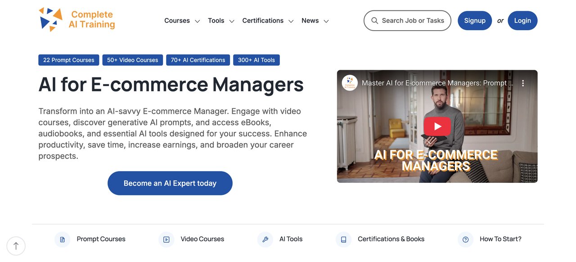This screenshot has width=576, height=262.
Task: Click the Signup button
Action: pos(475,21)
